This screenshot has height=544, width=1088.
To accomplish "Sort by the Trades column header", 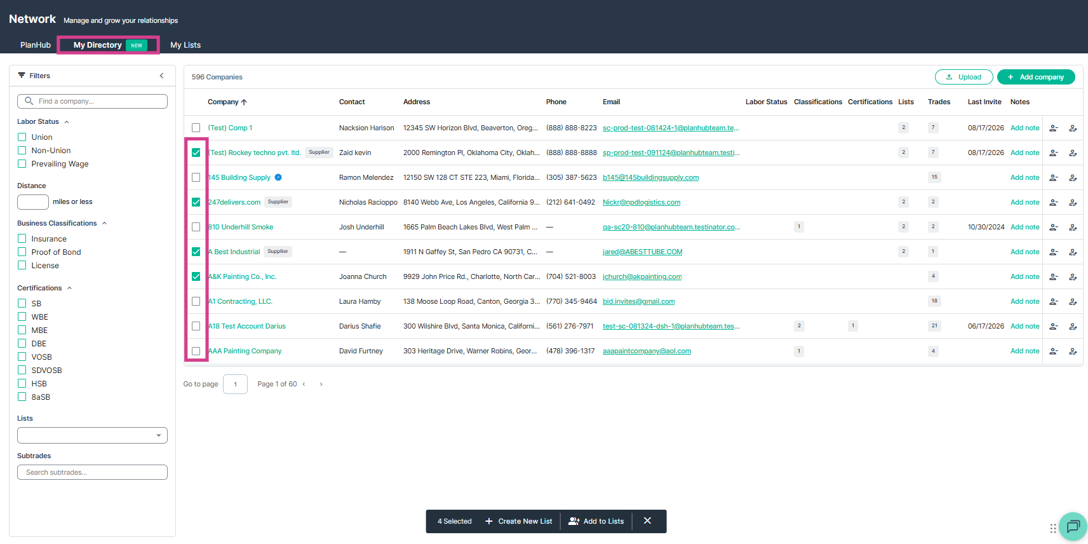I will (939, 102).
